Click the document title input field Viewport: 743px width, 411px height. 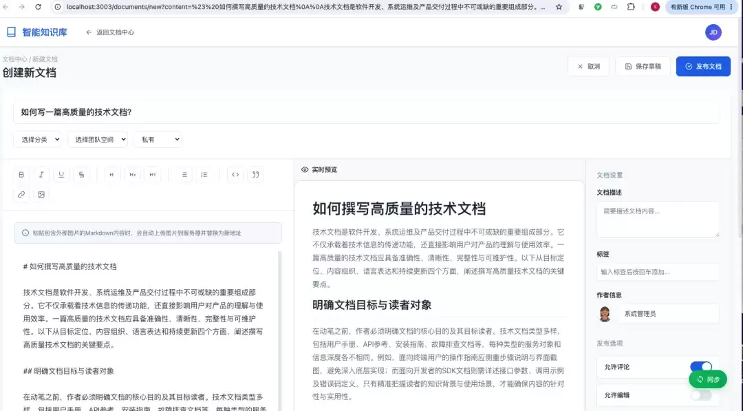click(x=366, y=112)
